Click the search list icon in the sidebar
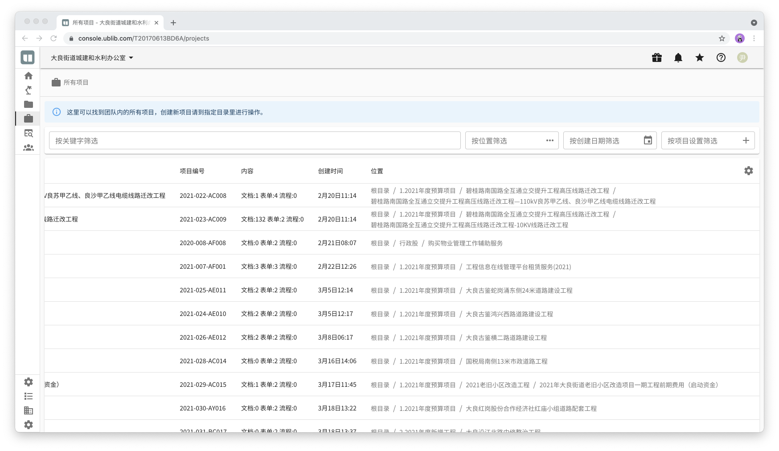The image size is (779, 451). pyautogui.click(x=29, y=133)
